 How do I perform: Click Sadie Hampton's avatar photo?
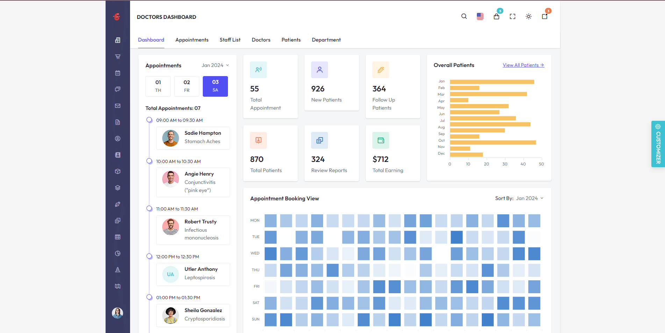click(x=171, y=138)
